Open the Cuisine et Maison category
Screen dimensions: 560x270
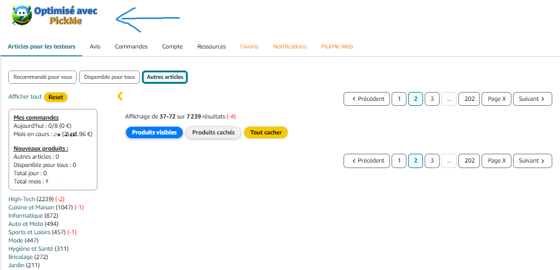(31, 207)
